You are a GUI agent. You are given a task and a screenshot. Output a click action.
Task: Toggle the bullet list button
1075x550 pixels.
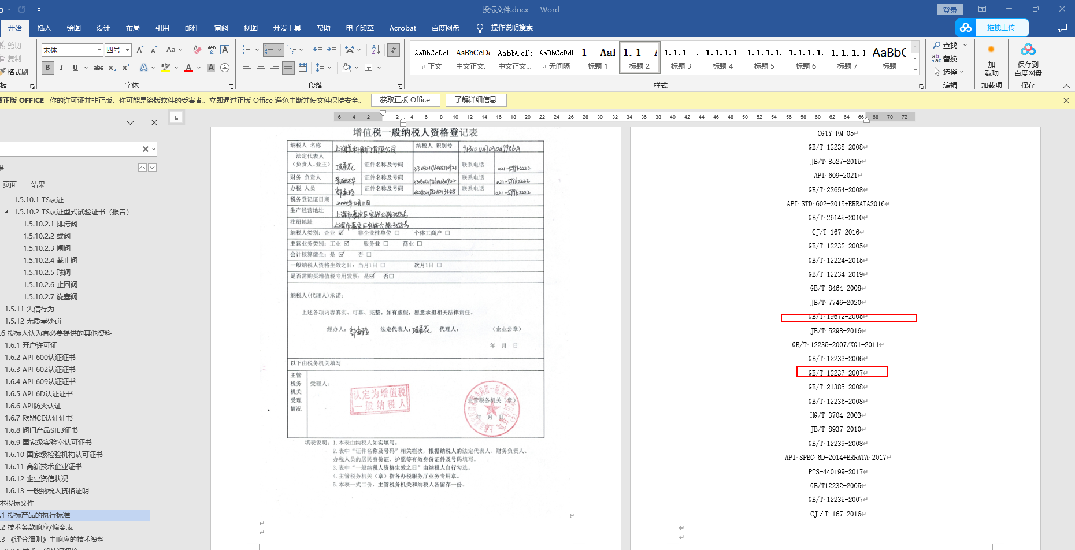pos(247,50)
